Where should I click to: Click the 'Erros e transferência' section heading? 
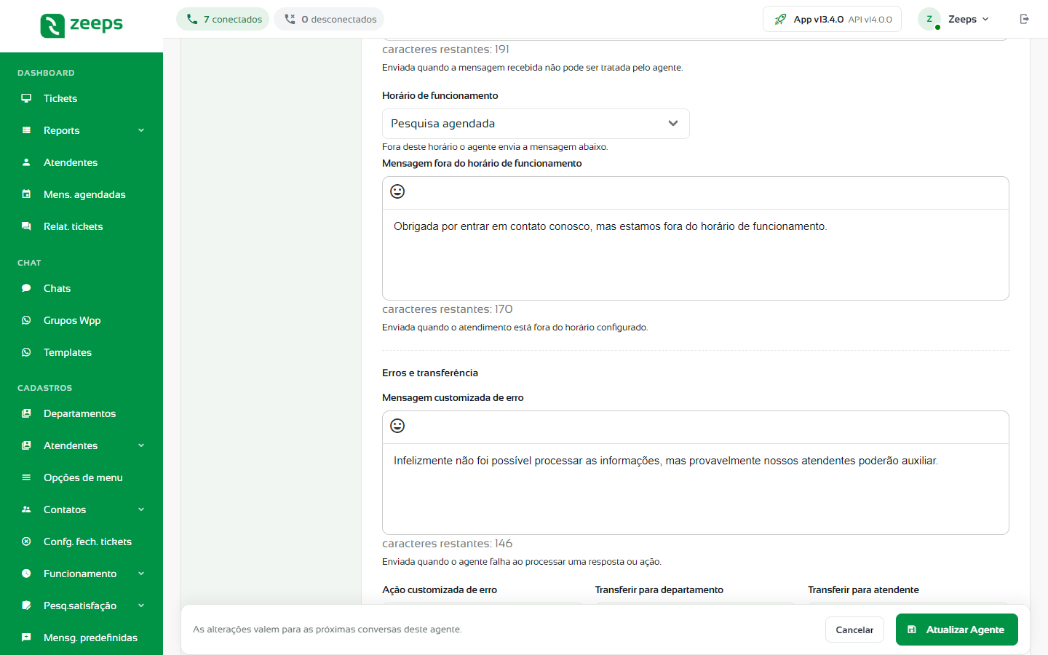(x=430, y=373)
